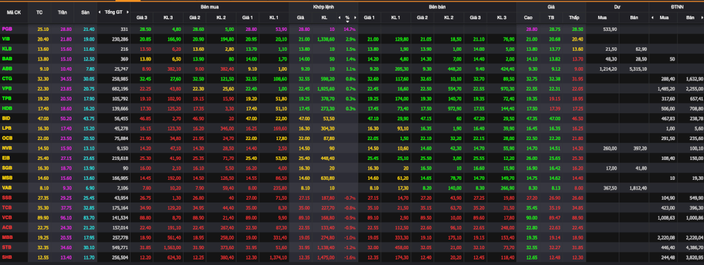The height and width of the screenshot is (265, 704).
Task: Click the TB average price column header
Action: 551,17
